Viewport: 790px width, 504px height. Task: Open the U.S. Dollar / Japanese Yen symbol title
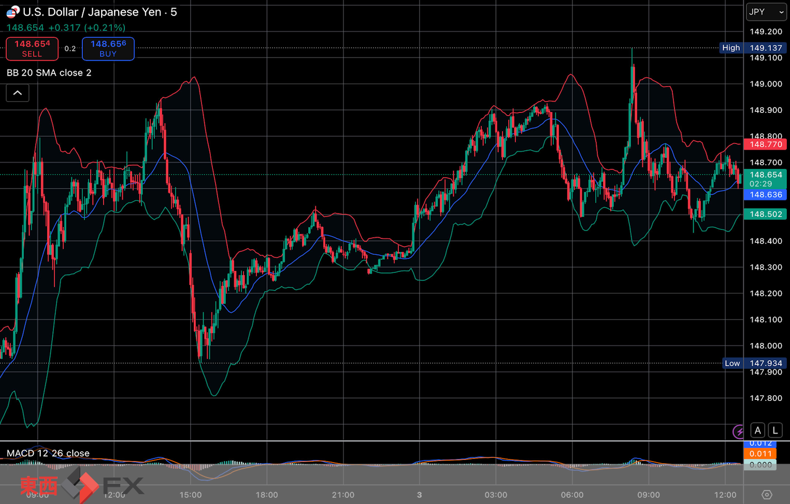coord(99,12)
